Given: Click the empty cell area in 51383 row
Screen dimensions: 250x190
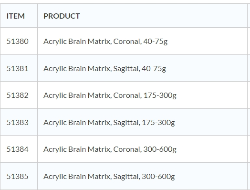Looking at the screenshot, I should tap(211, 122).
